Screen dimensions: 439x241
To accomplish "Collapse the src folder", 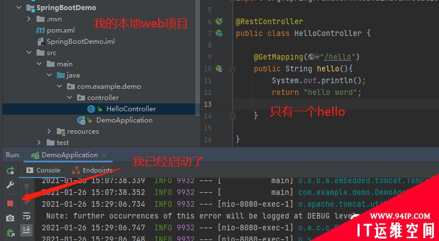I will tap(29, 53).
